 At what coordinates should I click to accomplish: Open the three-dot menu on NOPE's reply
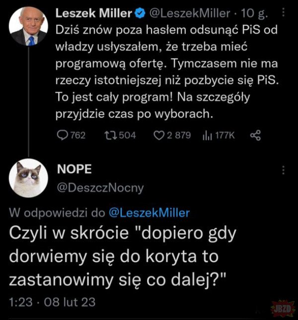pos(284,170)
